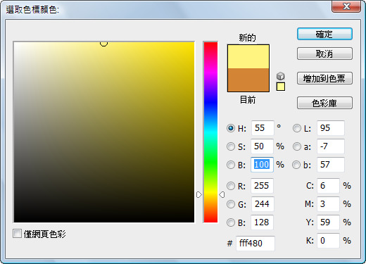Screen dimensions: 366x264
Task: Select the S saturation radio button
Action: pos(231,146)
